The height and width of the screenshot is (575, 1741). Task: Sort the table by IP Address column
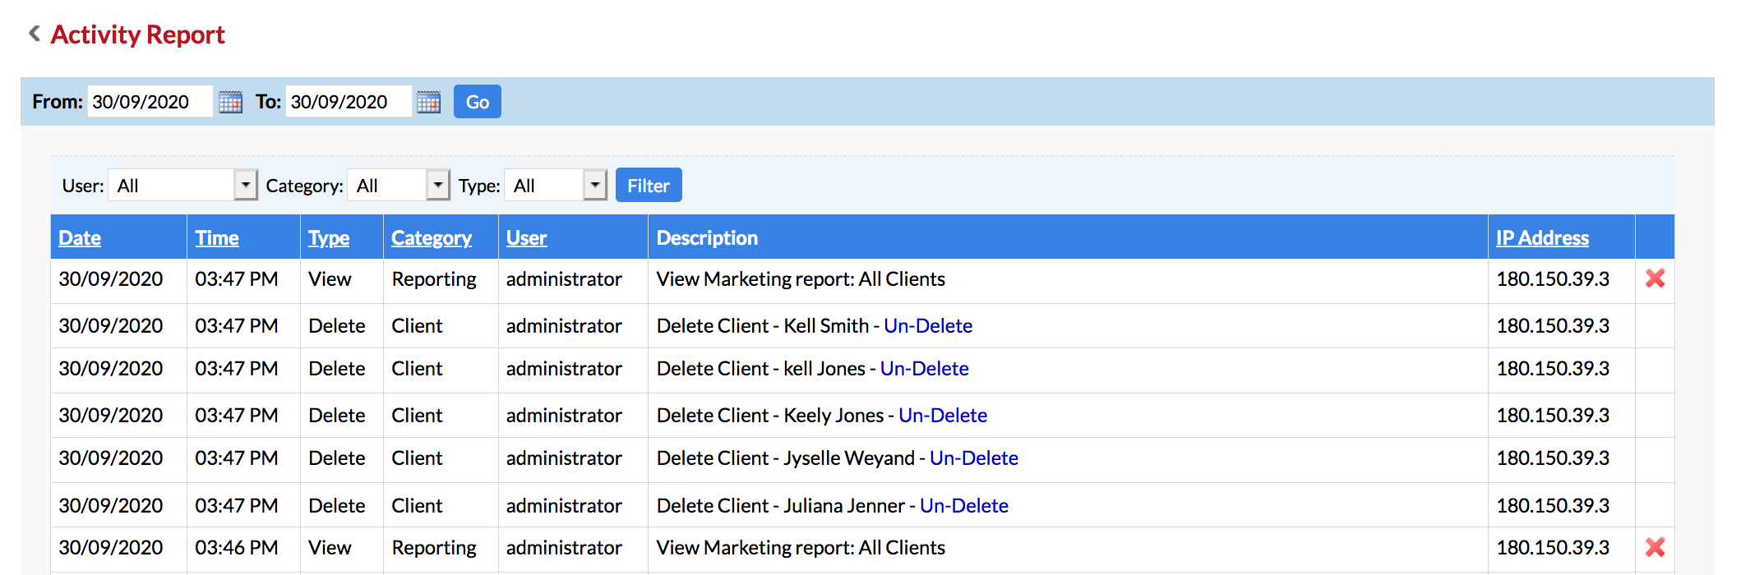pyautogui.click(x=1542, y=238)
